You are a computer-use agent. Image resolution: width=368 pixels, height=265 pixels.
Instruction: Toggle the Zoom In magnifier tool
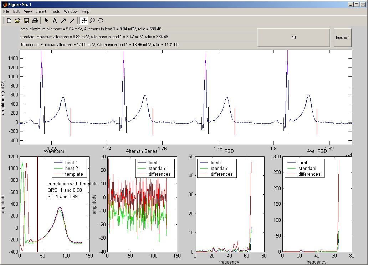pos(84,21)
